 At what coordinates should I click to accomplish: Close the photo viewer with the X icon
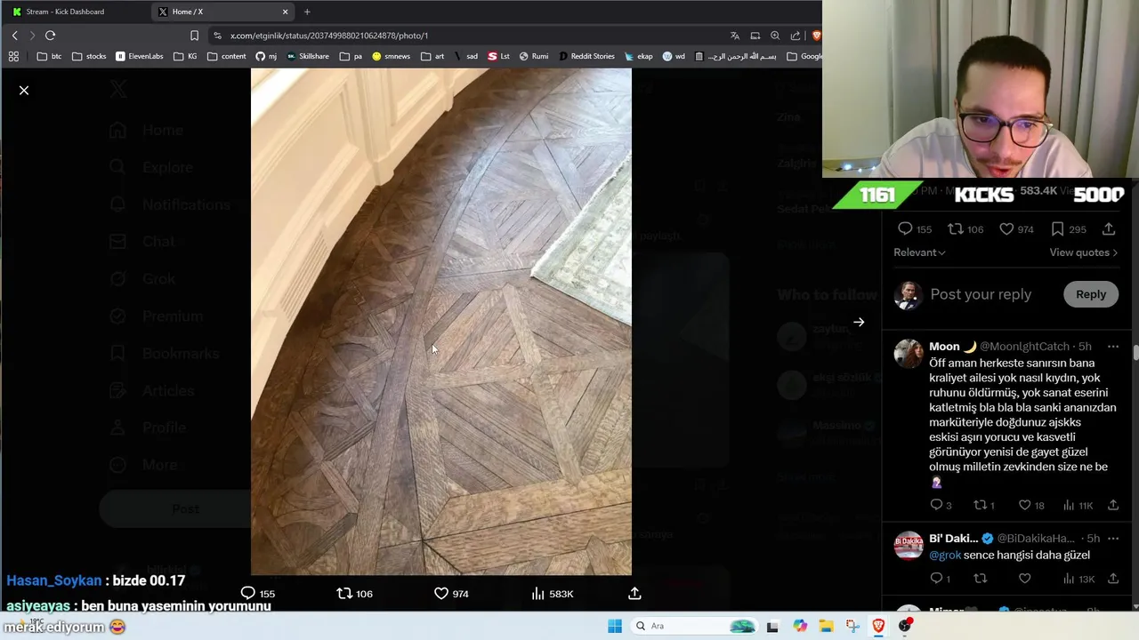24,91
